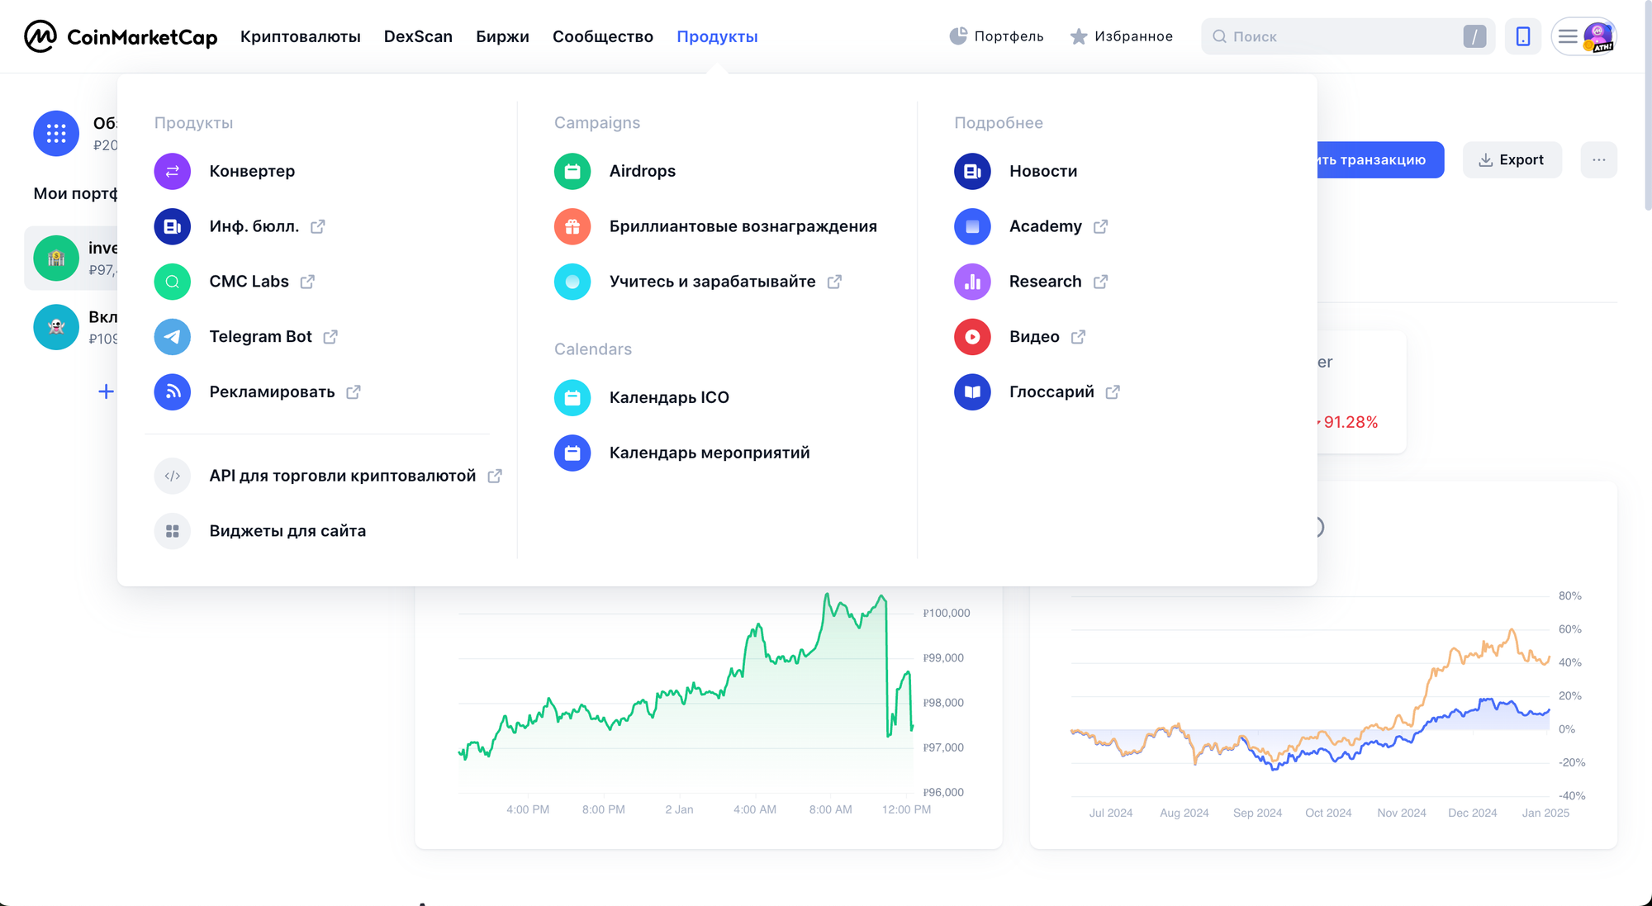The width and height of the screenshot is (1652, 906).
Task: Open the Бриллиантовые вознаграждения gift icon
Action: click(572, 226)
